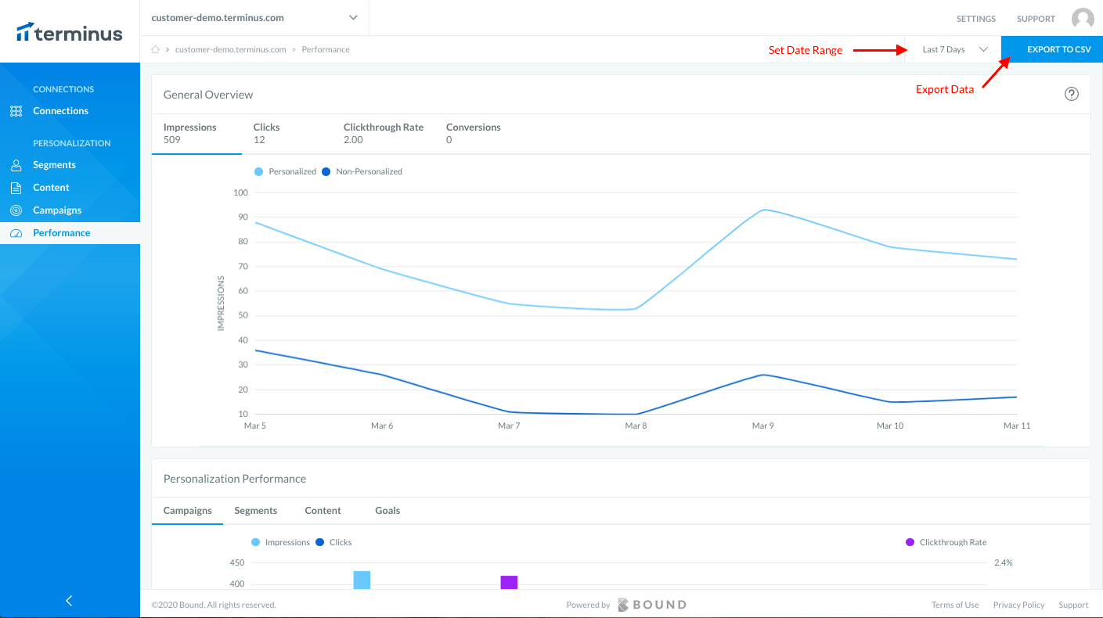Click the IMPRESSIONS axis title

(221, 304)
